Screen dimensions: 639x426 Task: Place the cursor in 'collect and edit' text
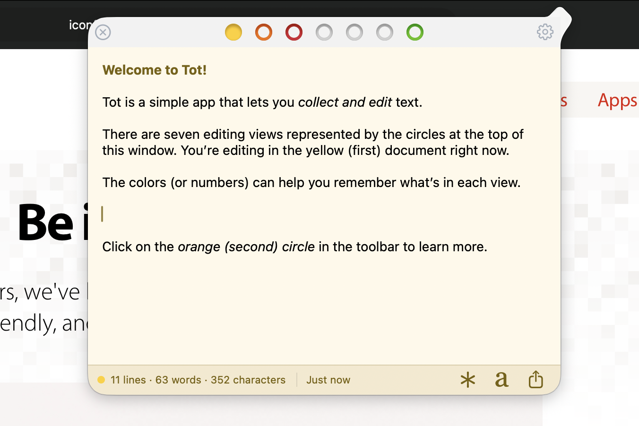click(345, 102)
